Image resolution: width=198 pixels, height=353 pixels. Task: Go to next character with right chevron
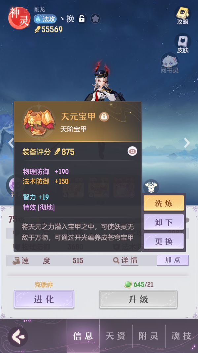click(187, 143)
